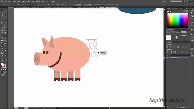Click the Change Screen Mode icon
The height and width of the screenshot is (109, 194).
pyautogui.click(x=3, y=75)
